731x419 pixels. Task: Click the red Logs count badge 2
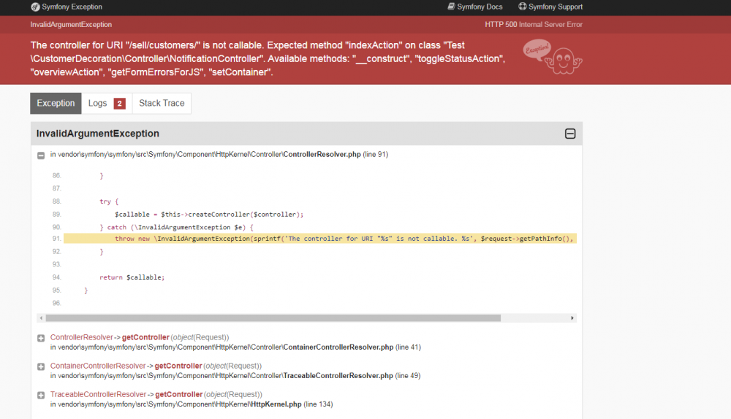(119, 104)
